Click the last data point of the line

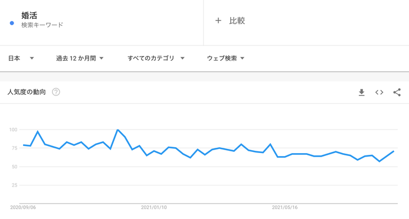point(393,151)
